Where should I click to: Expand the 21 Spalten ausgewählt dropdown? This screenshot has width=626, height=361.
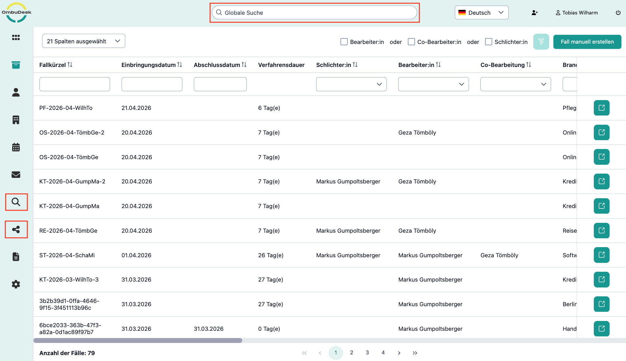pyautogui.click(x=83, y=41)
